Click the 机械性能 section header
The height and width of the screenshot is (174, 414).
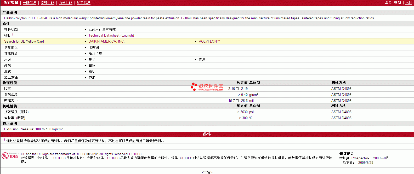[10, 106]
